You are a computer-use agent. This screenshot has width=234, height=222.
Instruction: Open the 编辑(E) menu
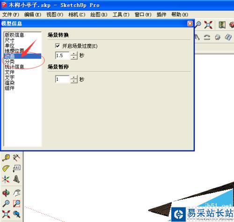point(32,14)
